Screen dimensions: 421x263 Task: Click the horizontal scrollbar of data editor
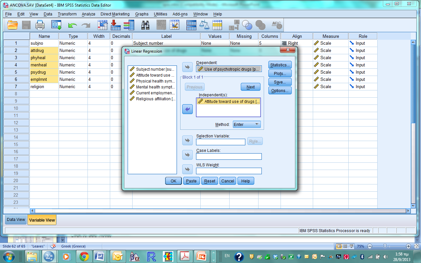tap(220, 211)
